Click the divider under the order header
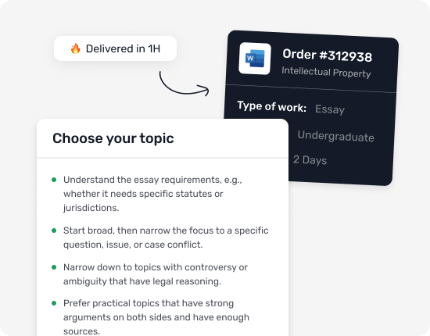The height and width of the screenshot is (336, 430). tap(310, 89)
